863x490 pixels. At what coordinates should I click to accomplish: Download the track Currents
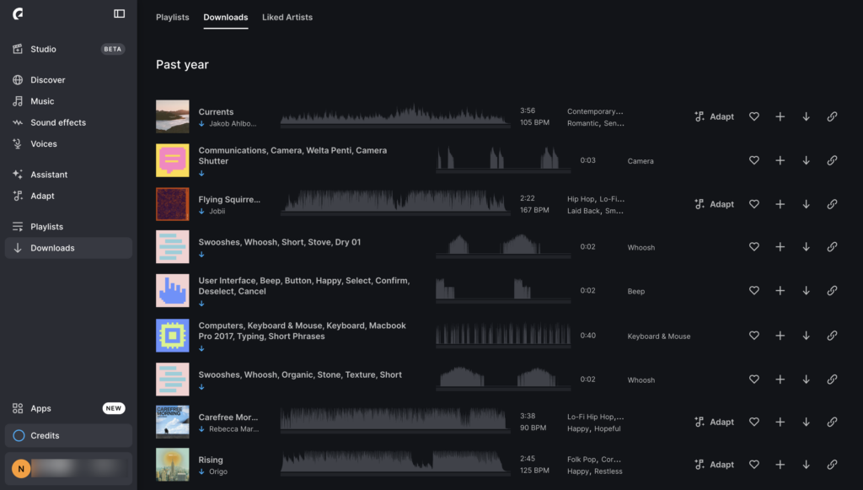(806, 116)
